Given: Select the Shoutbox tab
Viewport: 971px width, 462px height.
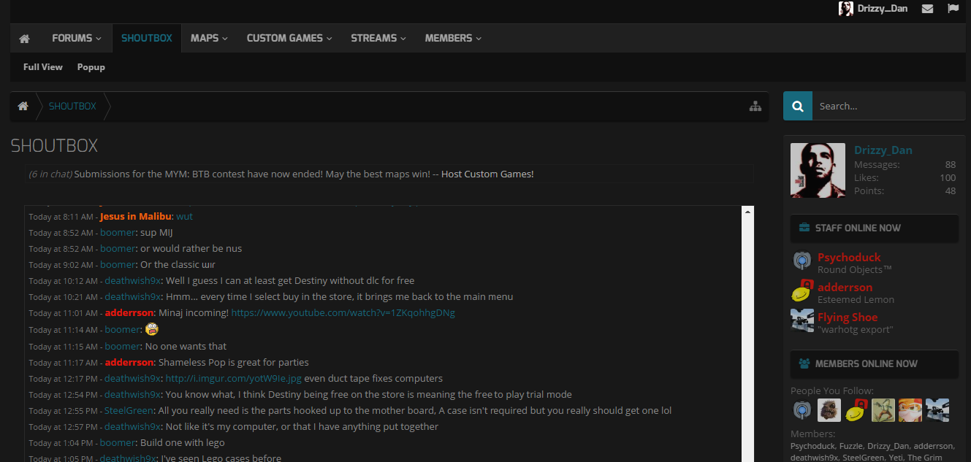Looking at the screenshot, I should coord(147,38).
